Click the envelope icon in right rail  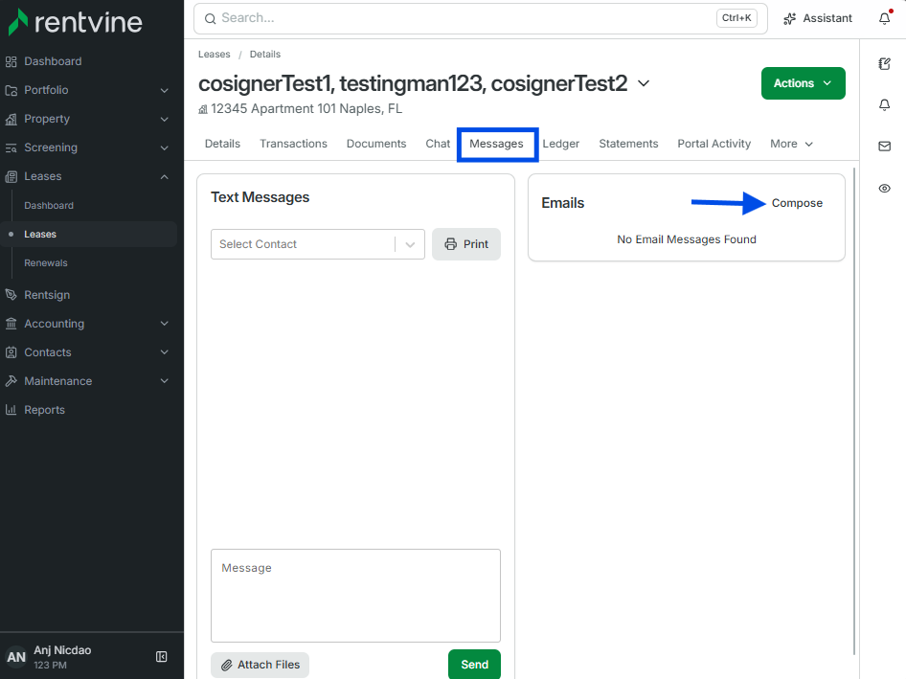885,147
